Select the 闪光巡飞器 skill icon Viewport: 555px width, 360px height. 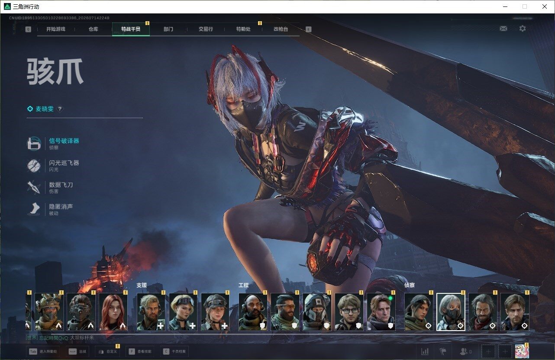coord(34,166)
